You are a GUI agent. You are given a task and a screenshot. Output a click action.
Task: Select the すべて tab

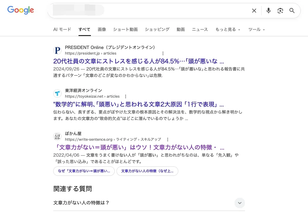click(84, 30)
